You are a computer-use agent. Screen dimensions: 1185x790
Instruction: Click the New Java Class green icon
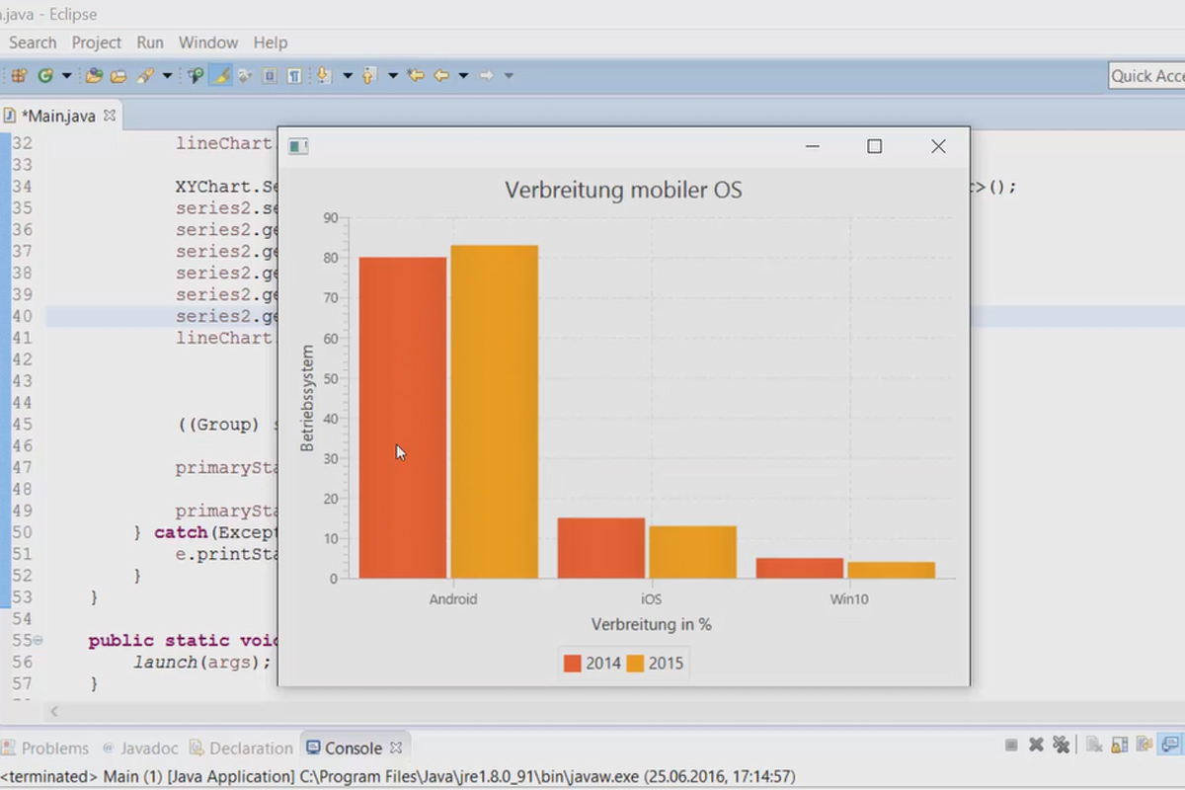(x=45, y=76)
